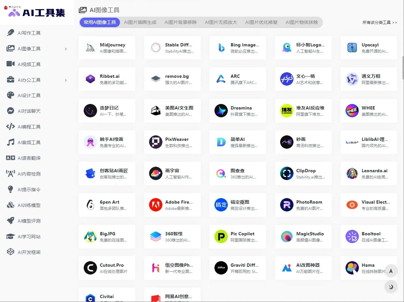Switch to the AI图片无损放大 tab
Viewport: 404px width, 302px height.
point(221,22)
